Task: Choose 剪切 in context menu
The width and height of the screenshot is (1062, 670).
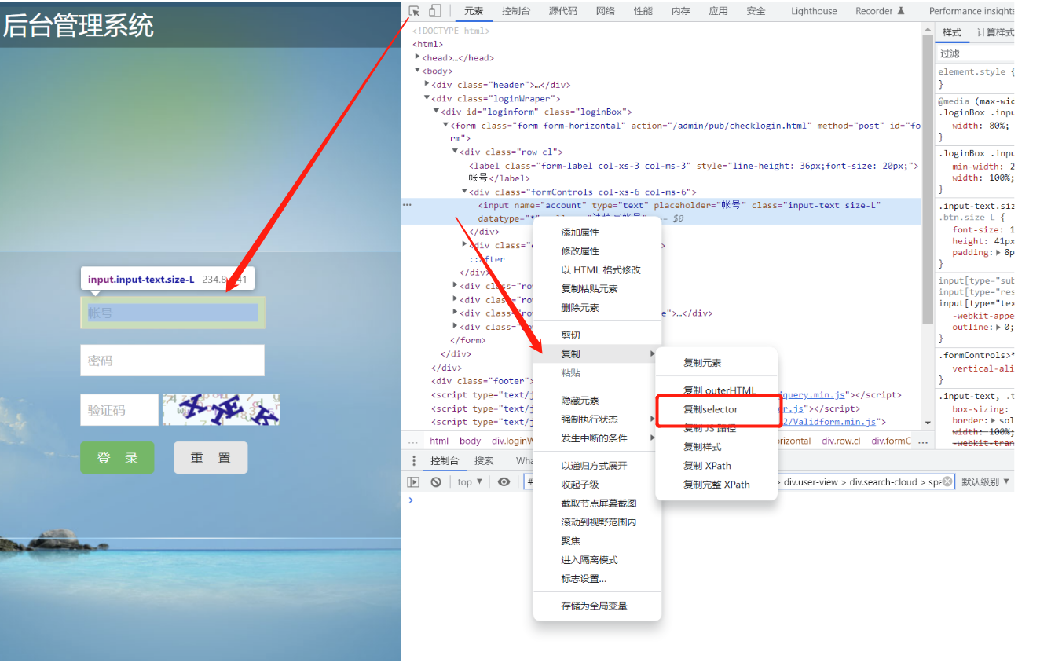Action: pos(597,335)
